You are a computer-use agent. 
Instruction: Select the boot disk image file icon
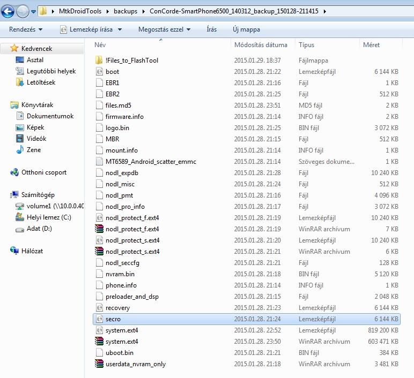99,71
